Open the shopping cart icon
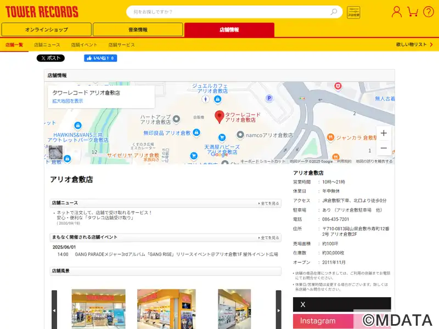 click(x=413, y=12)
